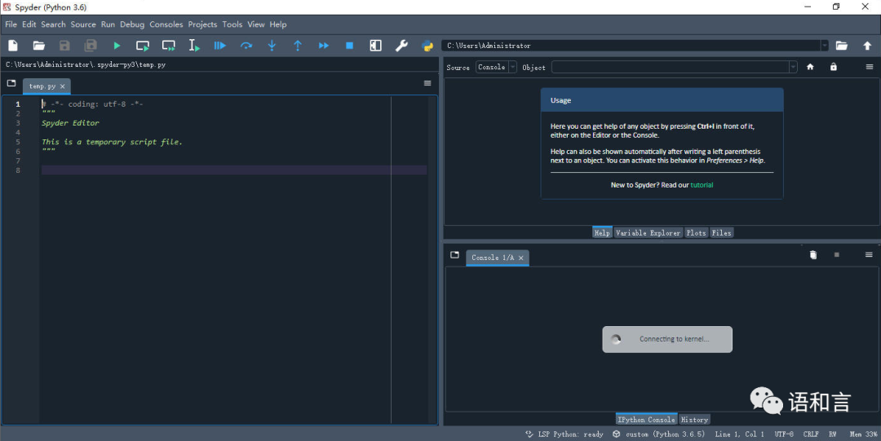
Task: Step over current line debug icon
Action: tap(246, 46)
